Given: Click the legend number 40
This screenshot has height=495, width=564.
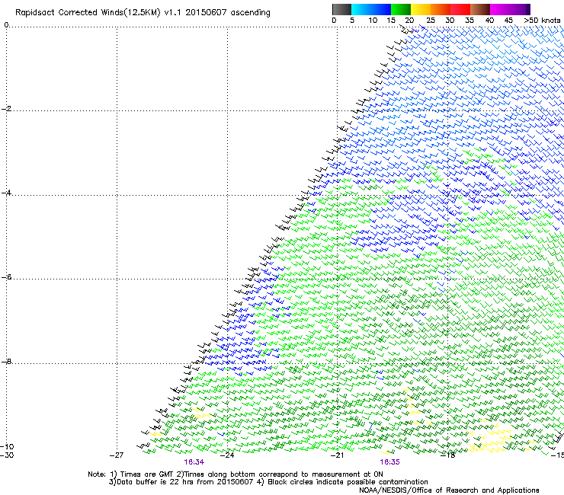Looking at the screenshot, I should (489, 21).
